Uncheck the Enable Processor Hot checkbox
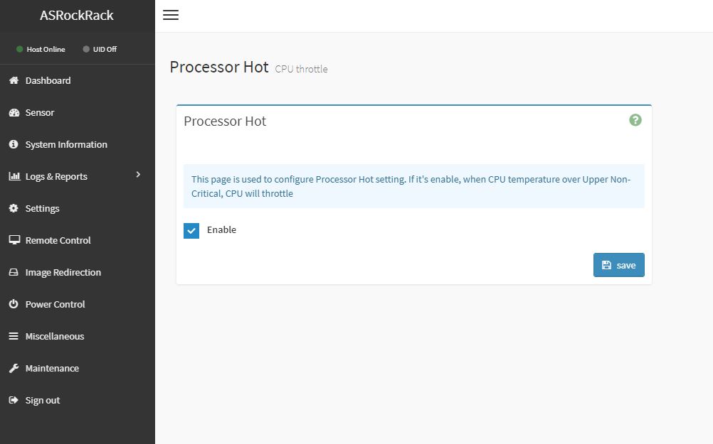713x444 pixels. (191, 230)
